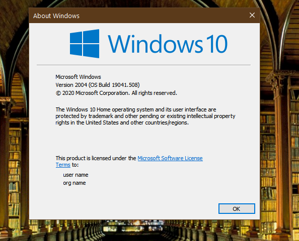Close the About Windows dialog

(252, 15)
